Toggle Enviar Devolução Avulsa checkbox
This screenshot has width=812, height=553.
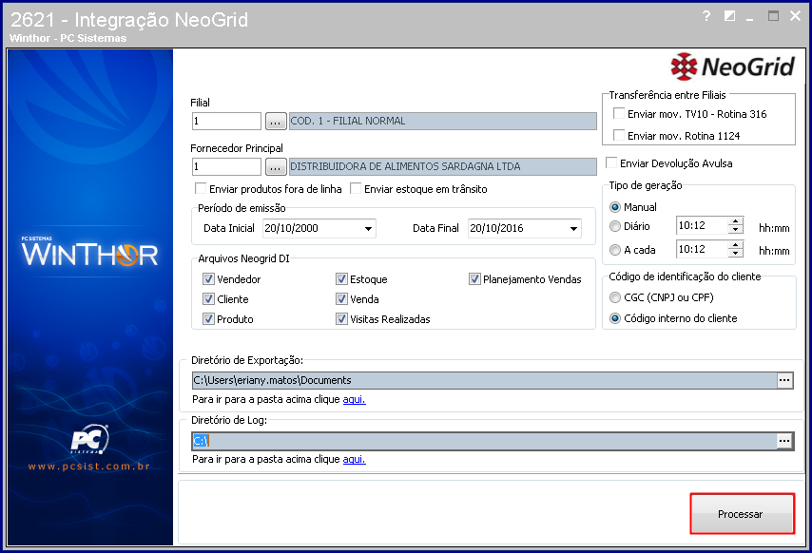coord(611,162)
